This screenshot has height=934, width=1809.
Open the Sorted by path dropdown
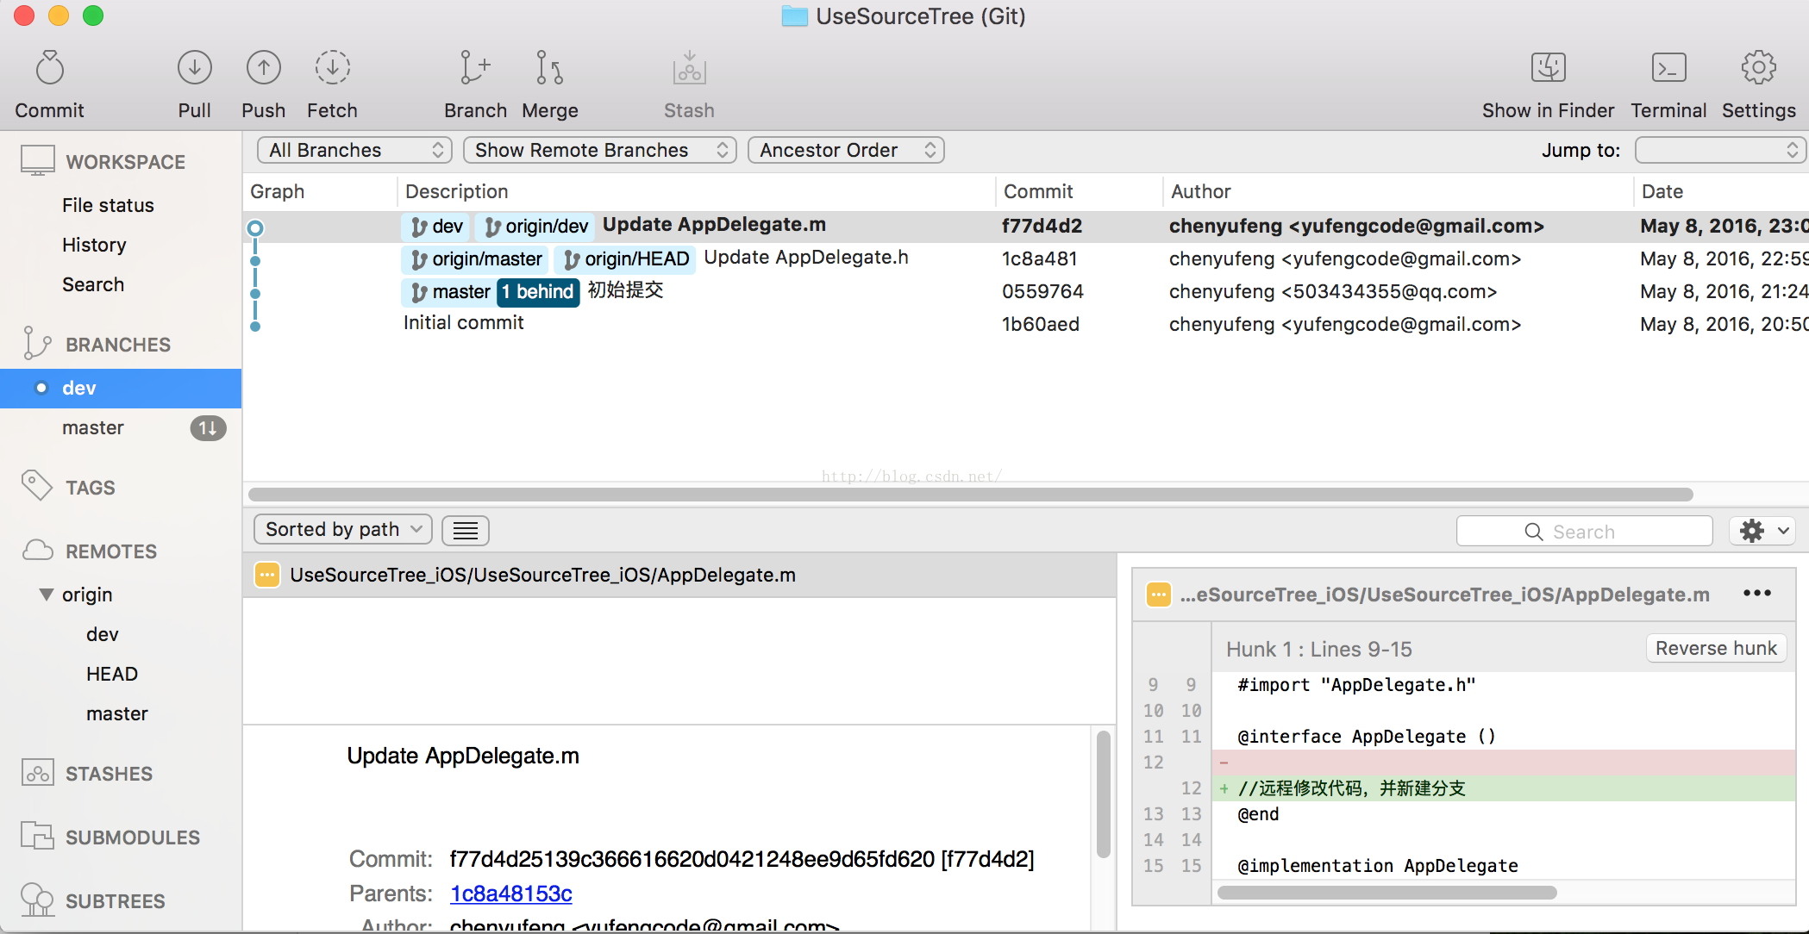pyautogui.click(x=342, y=530)
